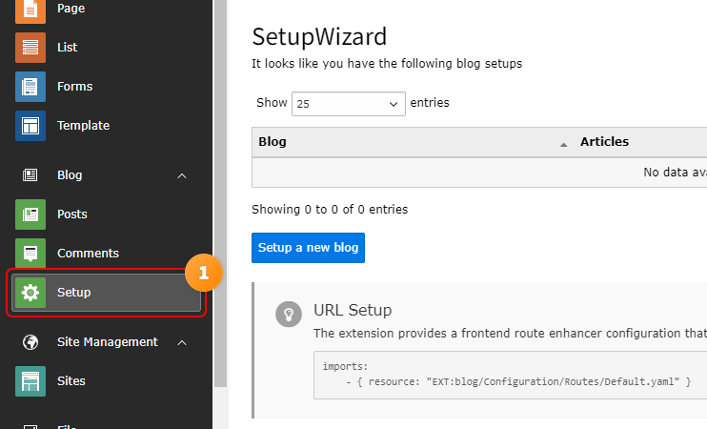Image resolution: width=707 pixels, height=429 pixels.
Task: Open the Comments module icon
Action: [x=30, y=253]
